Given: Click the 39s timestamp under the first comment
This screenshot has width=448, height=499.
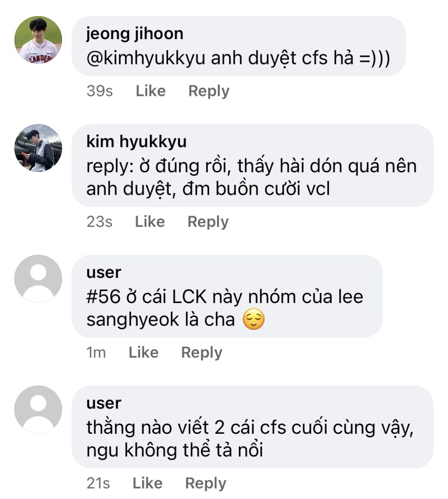Looking at the screenshot, I should pos(100,91).
